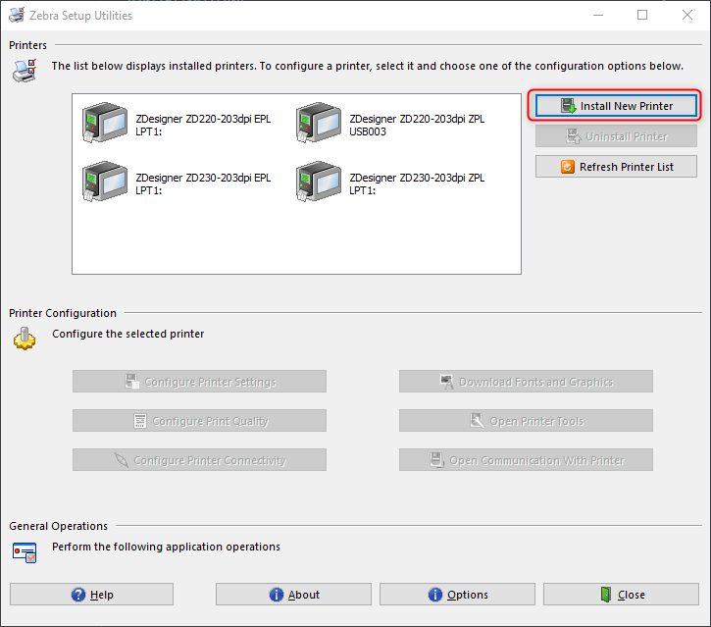Select the ZDesigner ZD230-203dpi ZPL printer icon

point(319,182)
